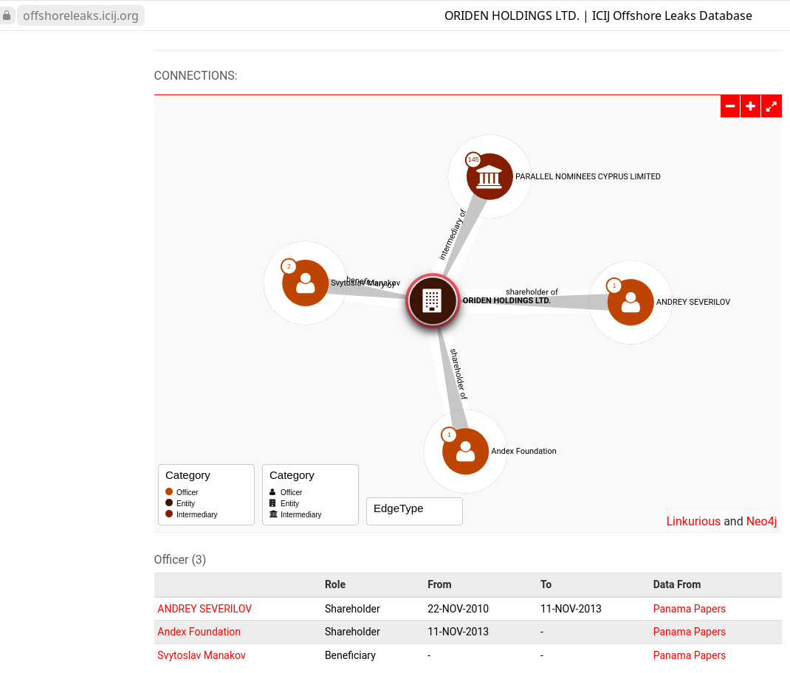The image size is (790, 673).
Task: Open ANDREY SEVERILOV officer link in table
Action: tap(205, 609)
